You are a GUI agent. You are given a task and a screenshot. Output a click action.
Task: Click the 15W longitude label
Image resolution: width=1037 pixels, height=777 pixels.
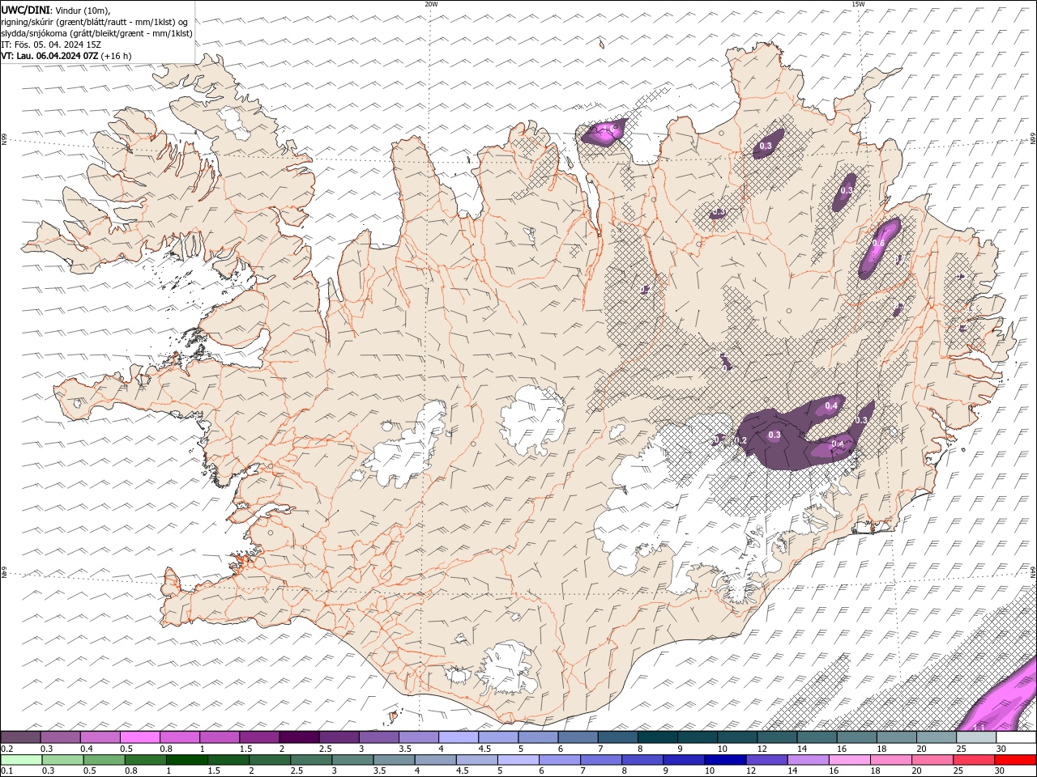tap(858, 4)
